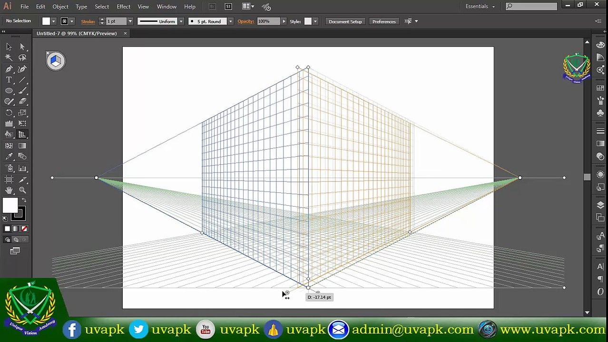Select the Zoom magnifier tool
Image resolution: width=608 pixels, height=342 pixels.
click(x=22, y=190)
